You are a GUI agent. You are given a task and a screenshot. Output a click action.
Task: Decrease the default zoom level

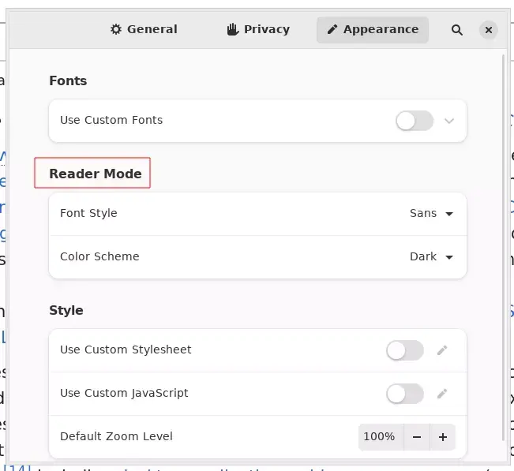pos(417,436)
